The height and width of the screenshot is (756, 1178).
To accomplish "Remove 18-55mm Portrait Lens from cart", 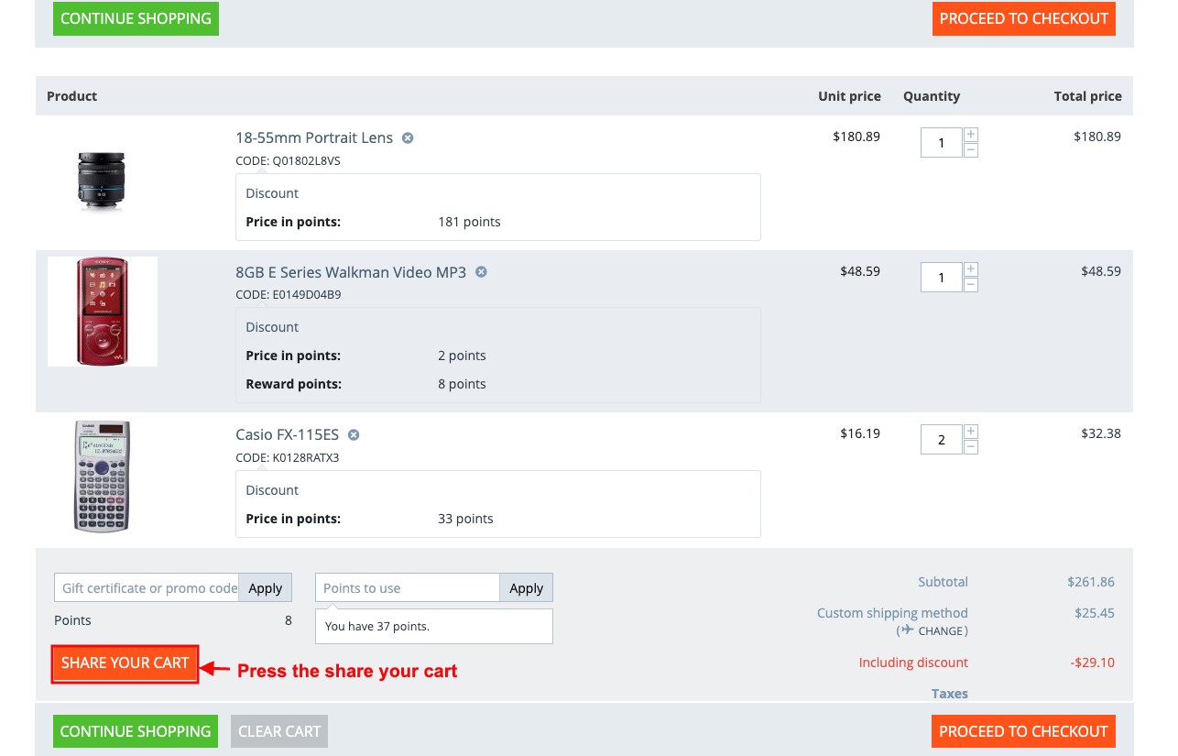I will click(x=408, y=138).
